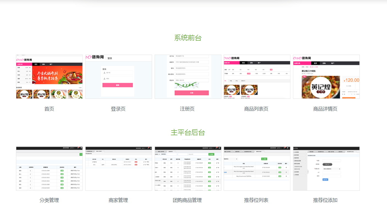Click the captcha image on the registration page
This screenshot has height=220, width=387.
click(x=187, y=85)
